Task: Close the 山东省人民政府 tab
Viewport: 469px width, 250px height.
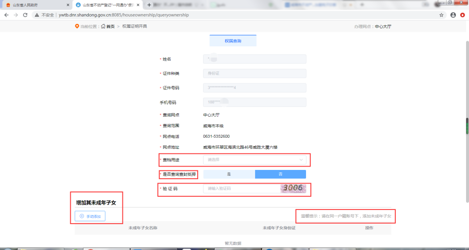Action: click(68, 5)
